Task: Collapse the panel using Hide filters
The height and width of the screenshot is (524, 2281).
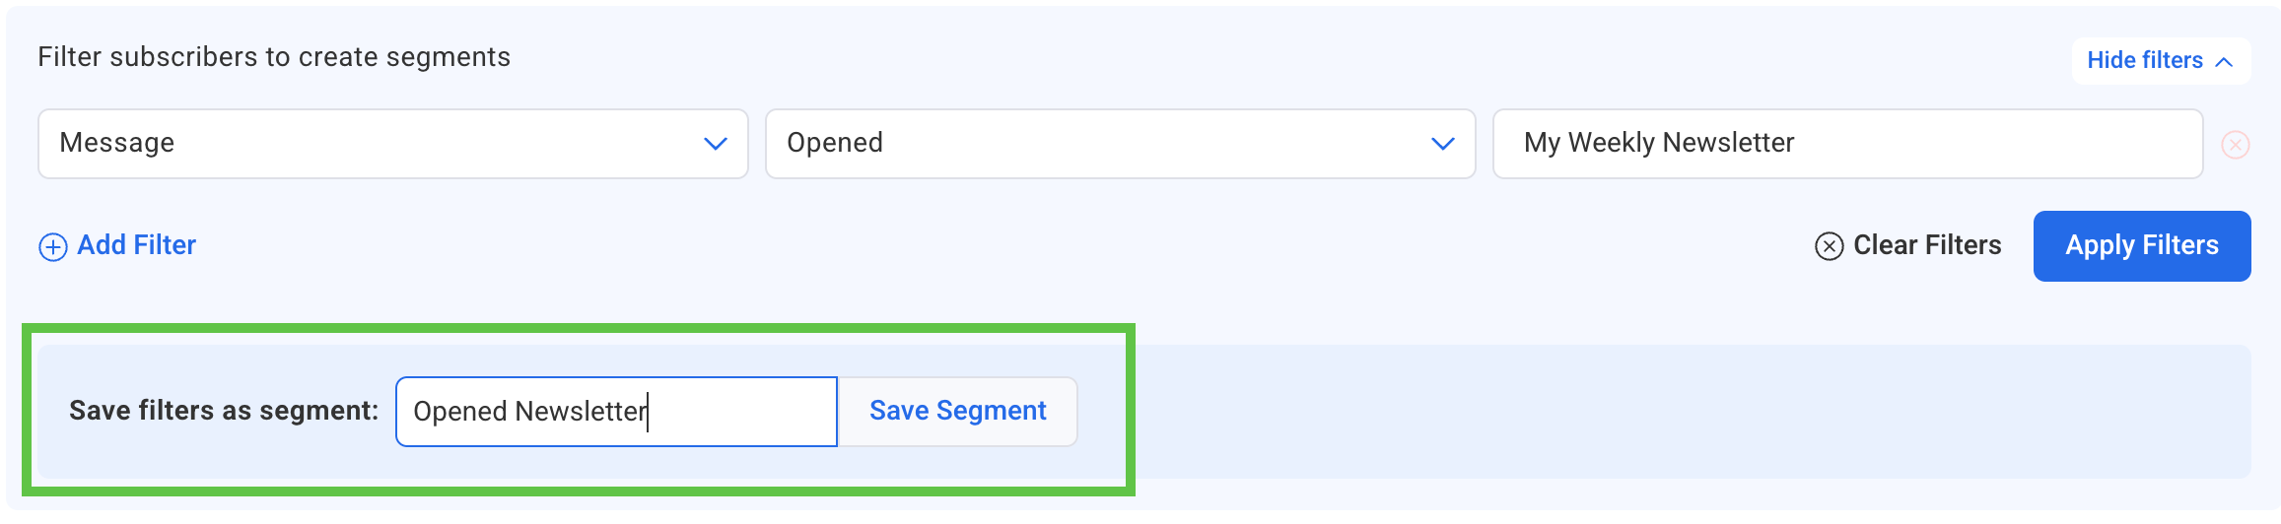Action: pyautogui.click(x=2145, y=61)
